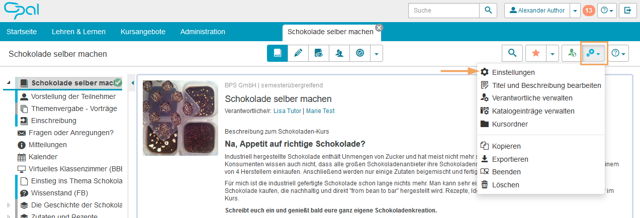This screenshot has width=640, height=218.
Task: Collapse the Schokolade selber machen root node
Action: [9, 83]
